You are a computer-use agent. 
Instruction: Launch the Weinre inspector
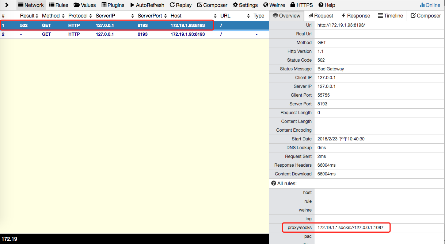point(274,5)
